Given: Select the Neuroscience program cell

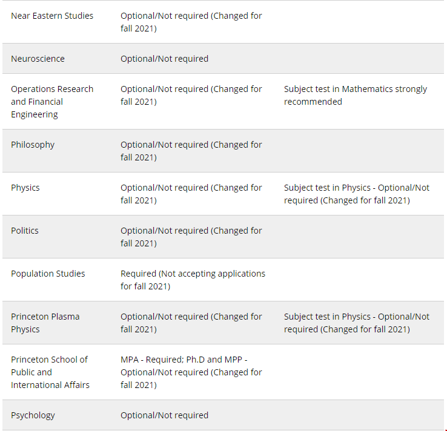Looking at the screenshot, I should [x=38, y=59].
